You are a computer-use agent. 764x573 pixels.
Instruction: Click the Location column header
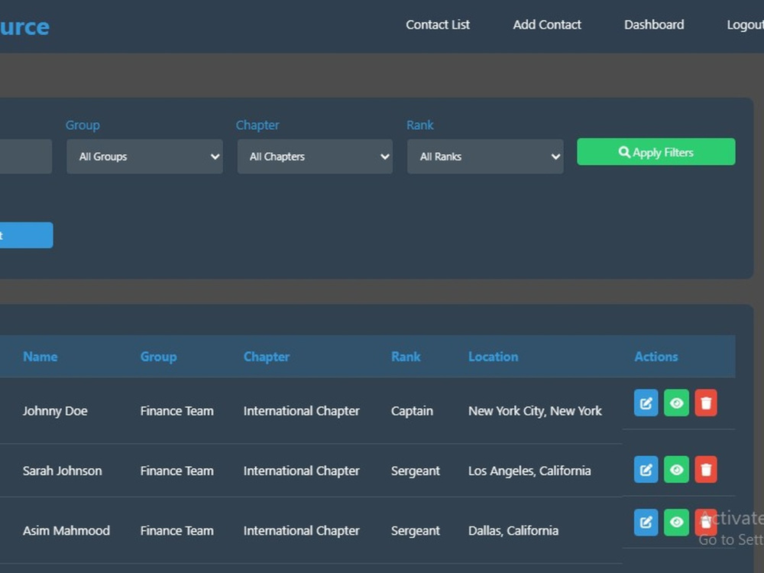(x=493, y=357)
